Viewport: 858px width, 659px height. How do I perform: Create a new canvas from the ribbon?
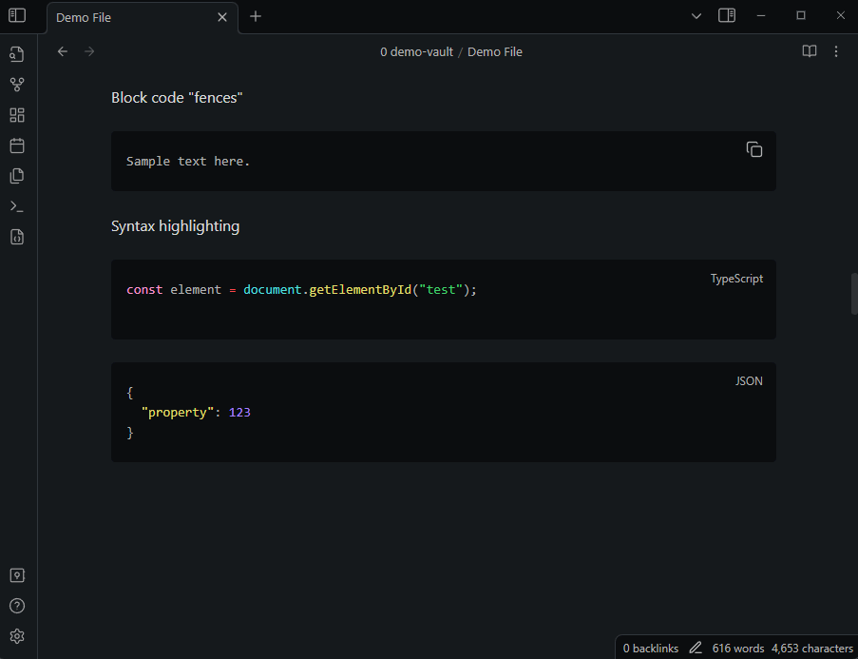17,115
